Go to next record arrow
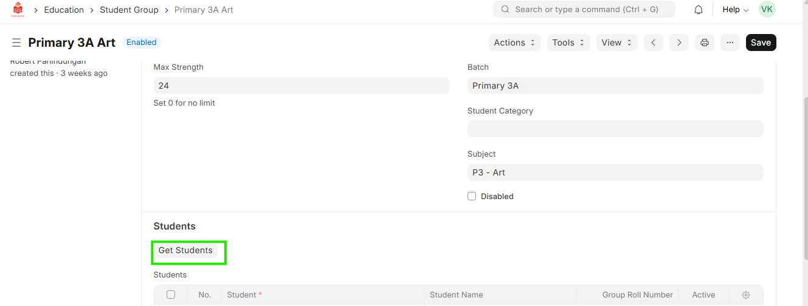The height and width of the screenshot is (306, 808). tap(679, 42)
